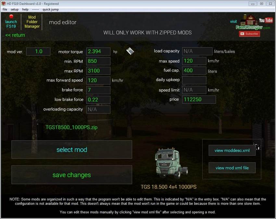Image resolution: width=276 pixels, height=219 pixels.
Task: Select the price input field
Action: [199, 100]
